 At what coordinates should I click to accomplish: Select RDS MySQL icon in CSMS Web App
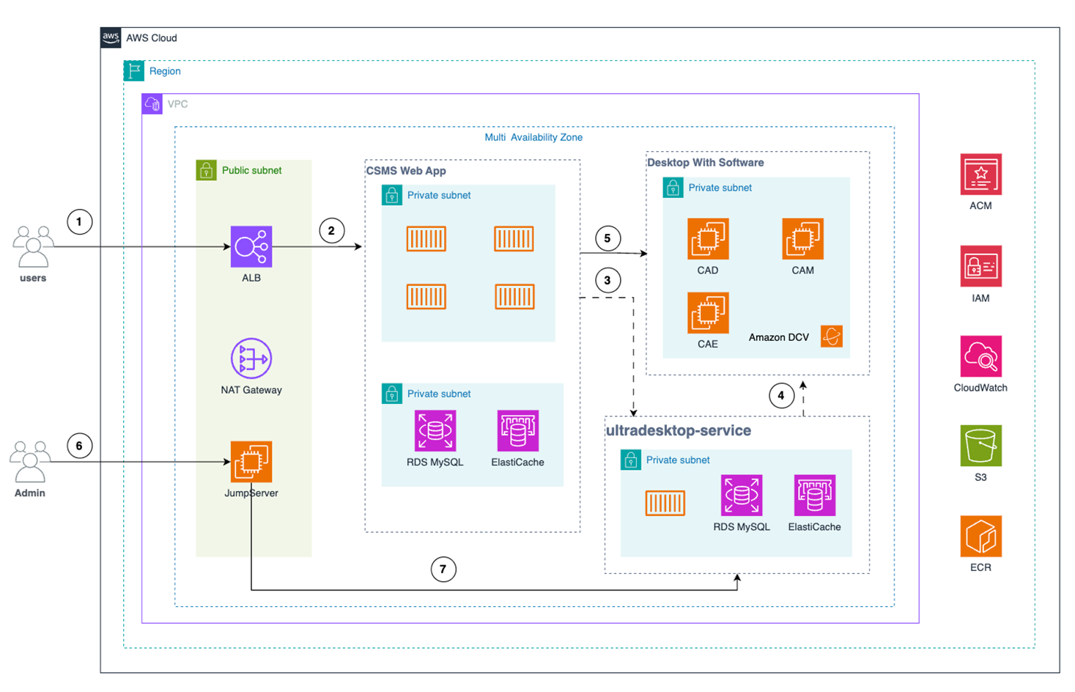pyautogui.click(x=435, y=430)
